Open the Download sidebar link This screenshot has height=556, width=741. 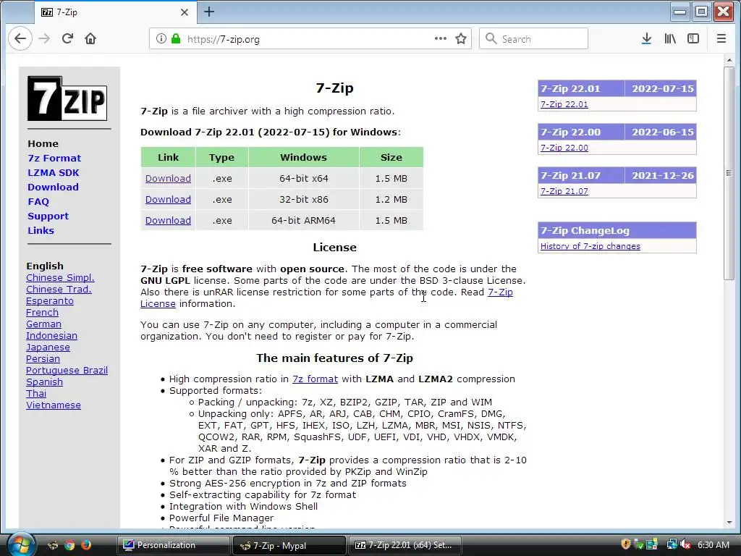point(53,188)
